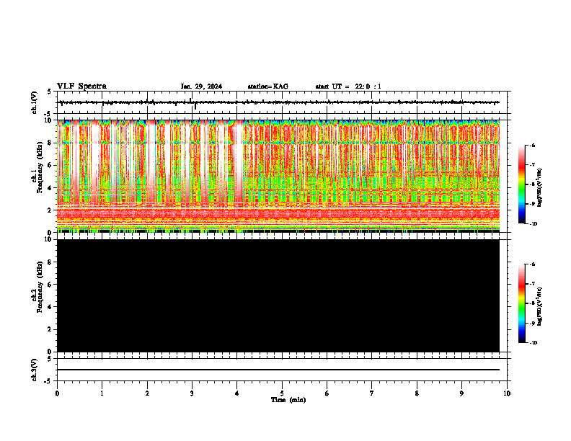Click the "6" tick on the Time axis
The width and height of the screenshot is (571, 441).
pyautogui.click(x=327, y=393)
